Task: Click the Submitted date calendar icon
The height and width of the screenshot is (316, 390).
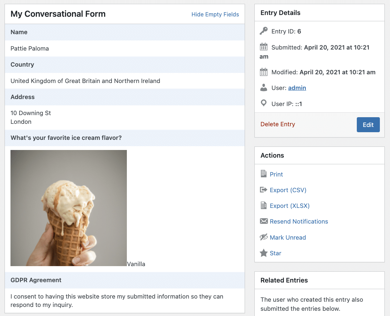Action: coord(263,47)
